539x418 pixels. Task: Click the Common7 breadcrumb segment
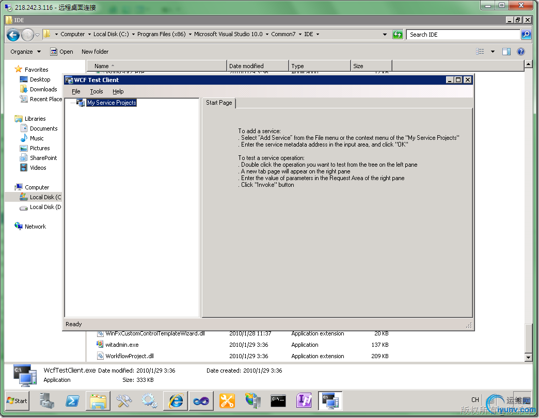[x=283, y=34]
